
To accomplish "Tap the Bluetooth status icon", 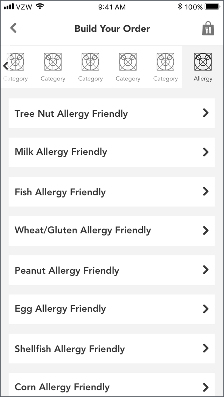I will click(180, 7).
